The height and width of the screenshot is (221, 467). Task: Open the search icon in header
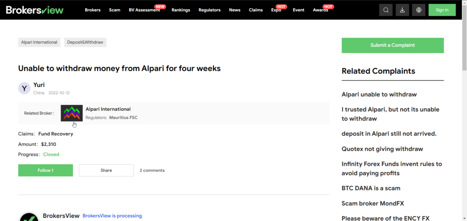tap(386, 10)
